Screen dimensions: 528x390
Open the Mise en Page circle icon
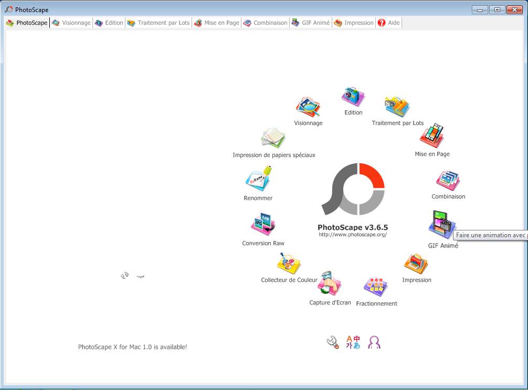431,135
